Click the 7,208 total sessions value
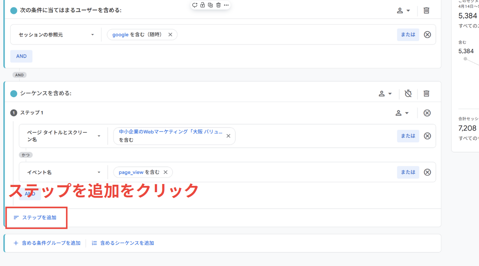The width and height of the screenshot is (479, 266). (x=467, y=129)
